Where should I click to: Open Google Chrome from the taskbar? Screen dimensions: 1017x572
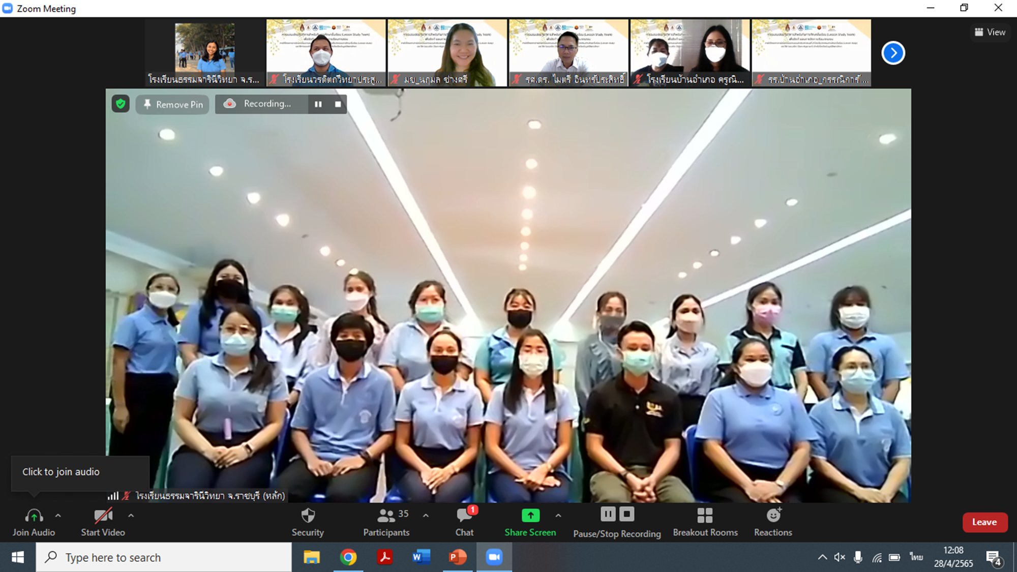[x=348, y=557]
